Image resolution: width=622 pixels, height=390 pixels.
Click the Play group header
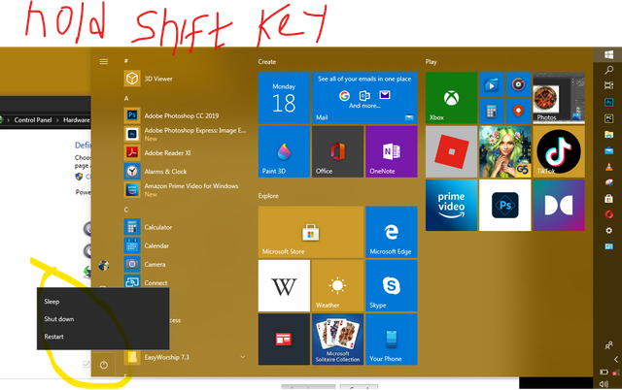point(432,62)
